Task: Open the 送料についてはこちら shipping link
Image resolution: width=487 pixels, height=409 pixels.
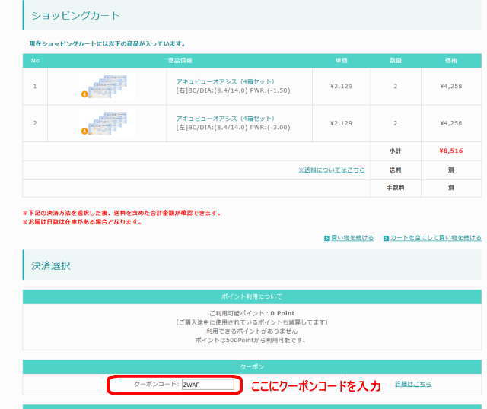Action: click(x=332, y=170)
